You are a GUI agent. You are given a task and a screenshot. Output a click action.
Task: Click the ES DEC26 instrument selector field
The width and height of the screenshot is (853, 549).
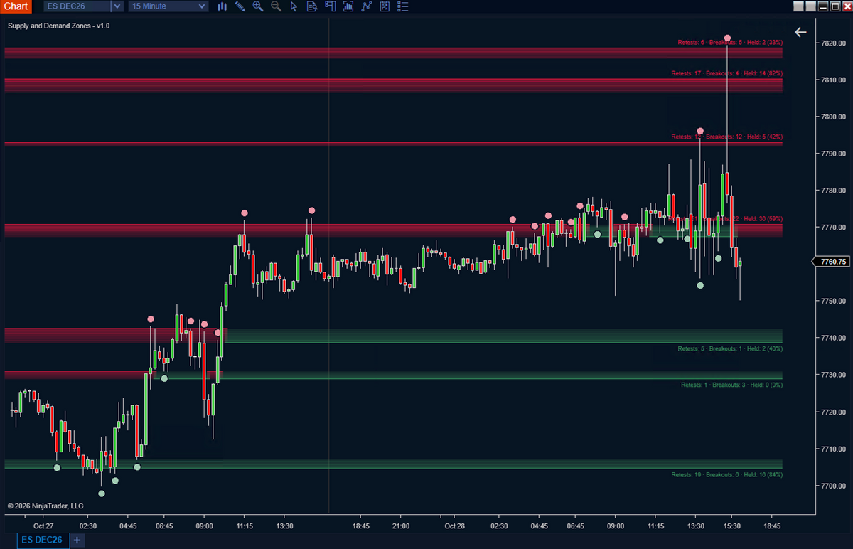coord(76,6)
